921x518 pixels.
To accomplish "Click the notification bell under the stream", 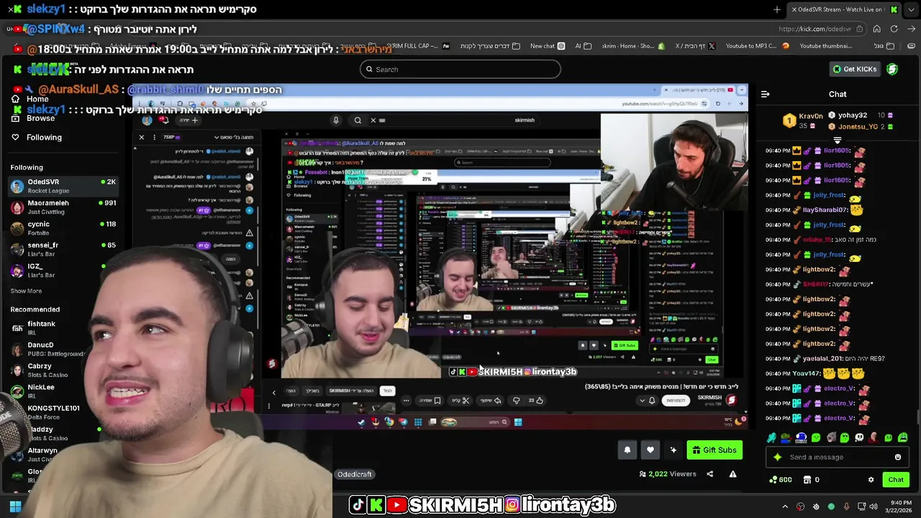I will [x=627, y=450].
